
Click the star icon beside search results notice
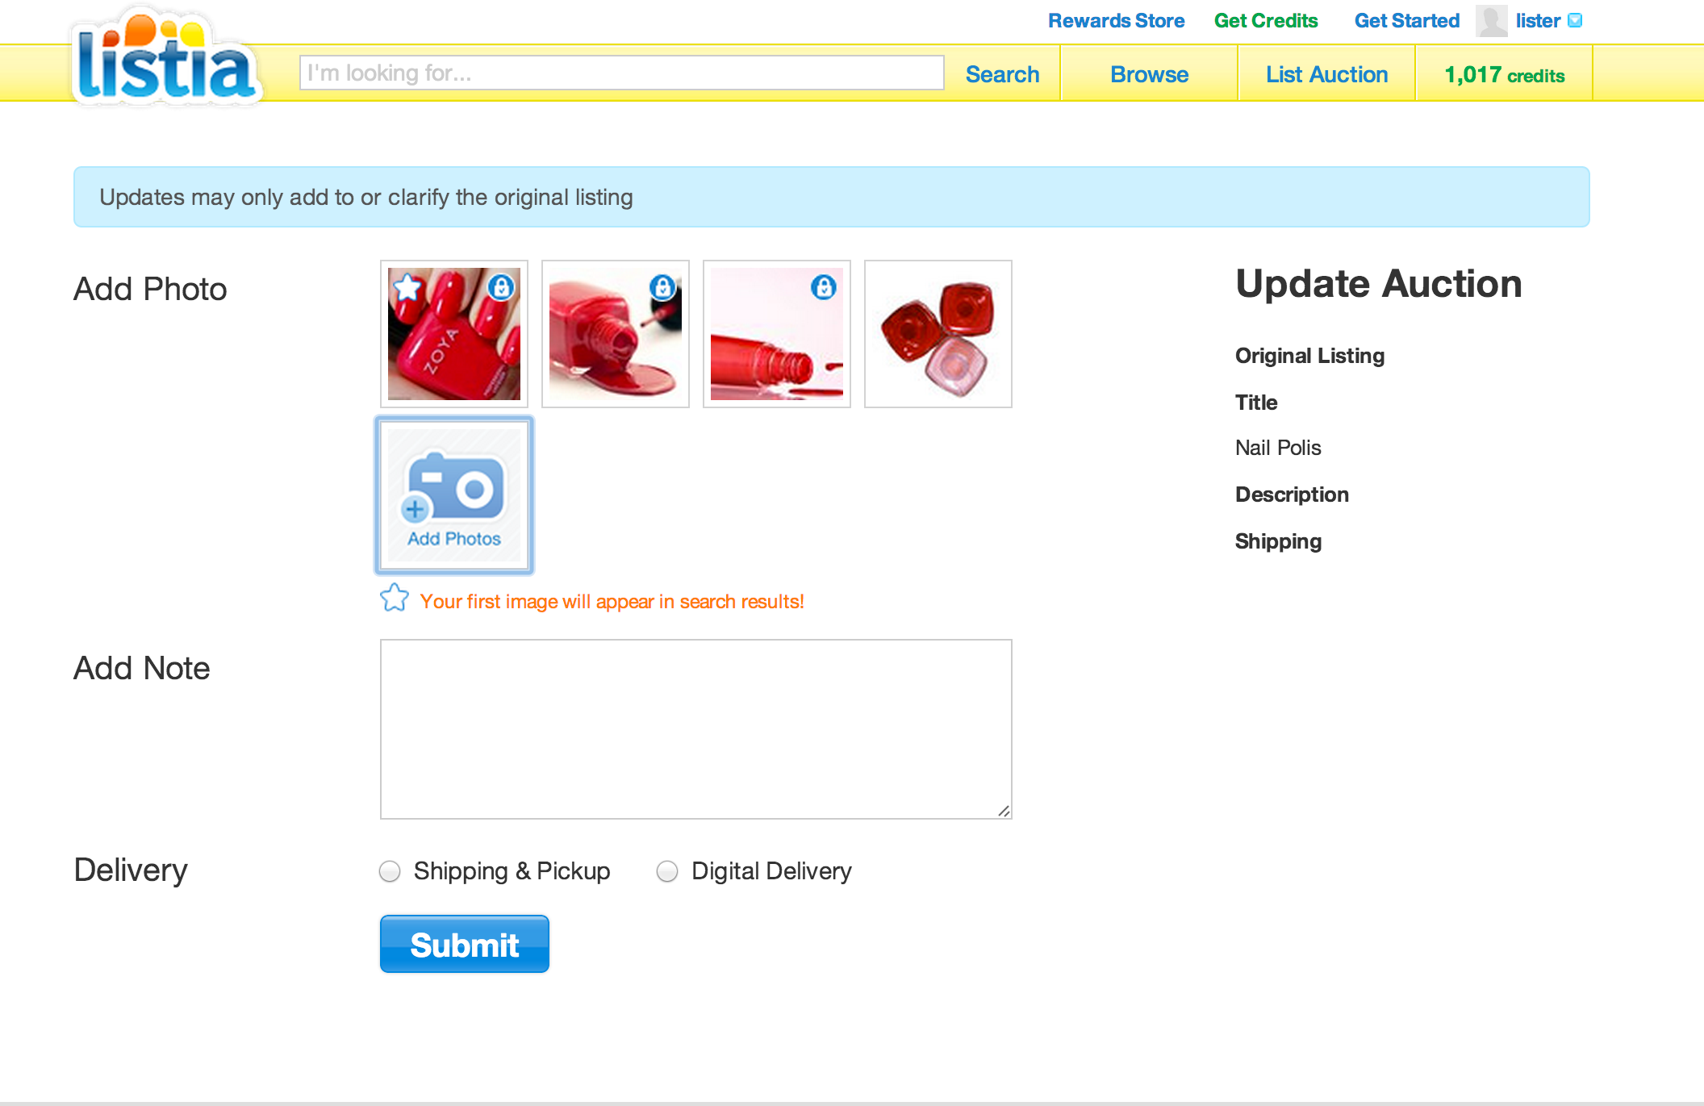click(395, 598)
